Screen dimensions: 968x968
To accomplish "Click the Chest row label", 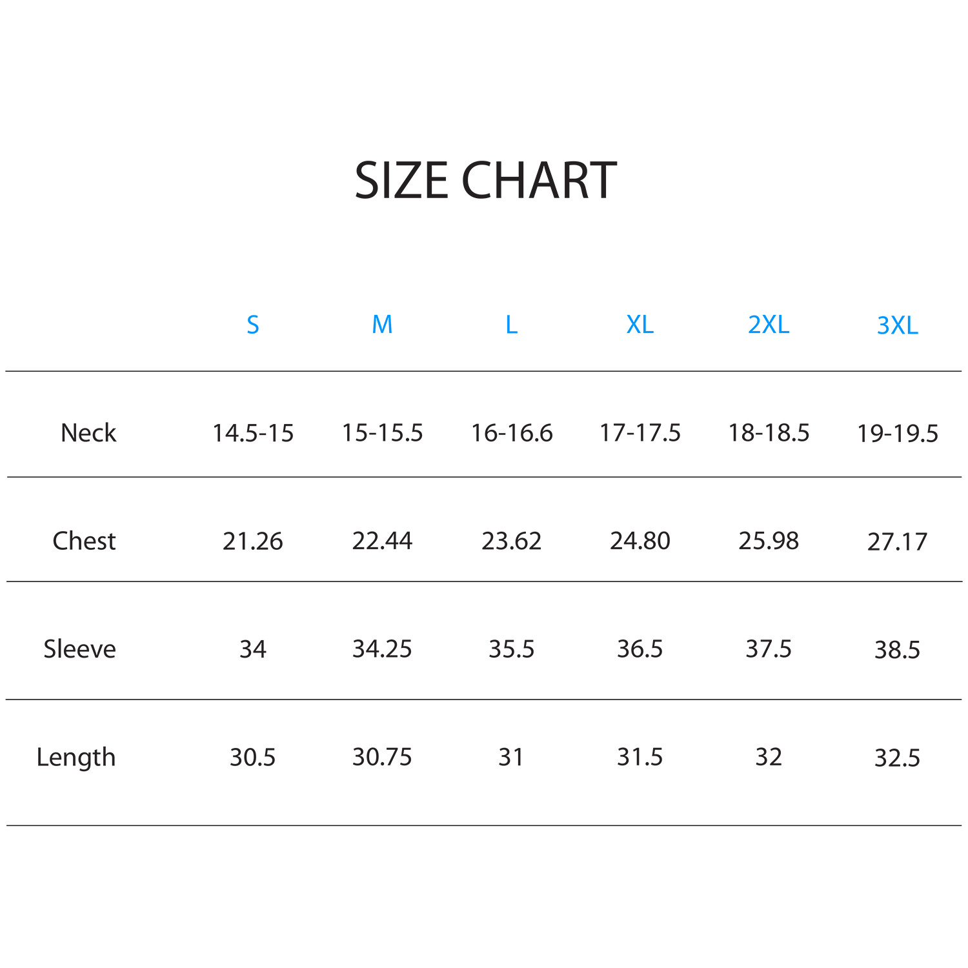I will [x=84, y=541].
